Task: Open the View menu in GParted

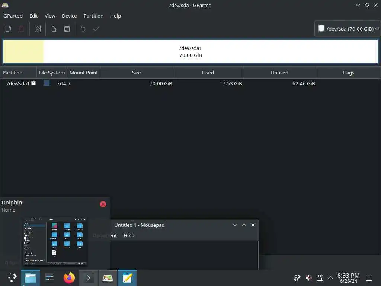Action: click(x=50, y=16)
